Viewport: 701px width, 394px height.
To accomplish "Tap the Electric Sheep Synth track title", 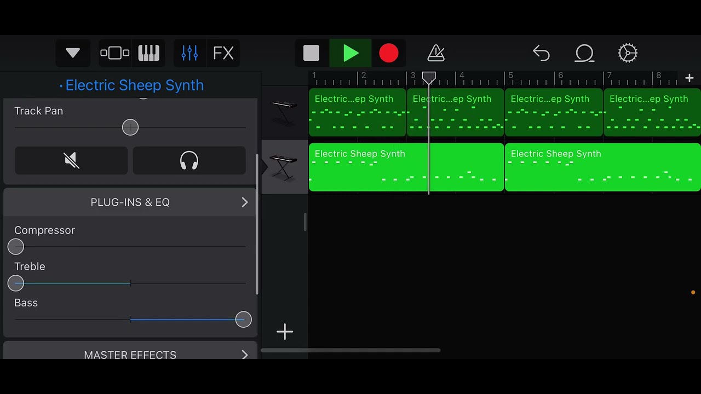I will click(x=134, y=85).
